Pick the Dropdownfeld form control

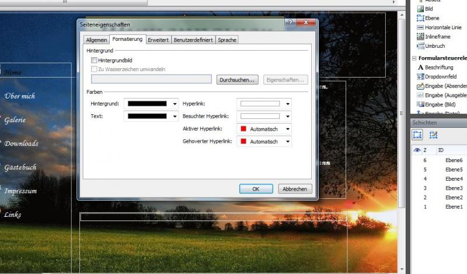click(x=420, y=76)
